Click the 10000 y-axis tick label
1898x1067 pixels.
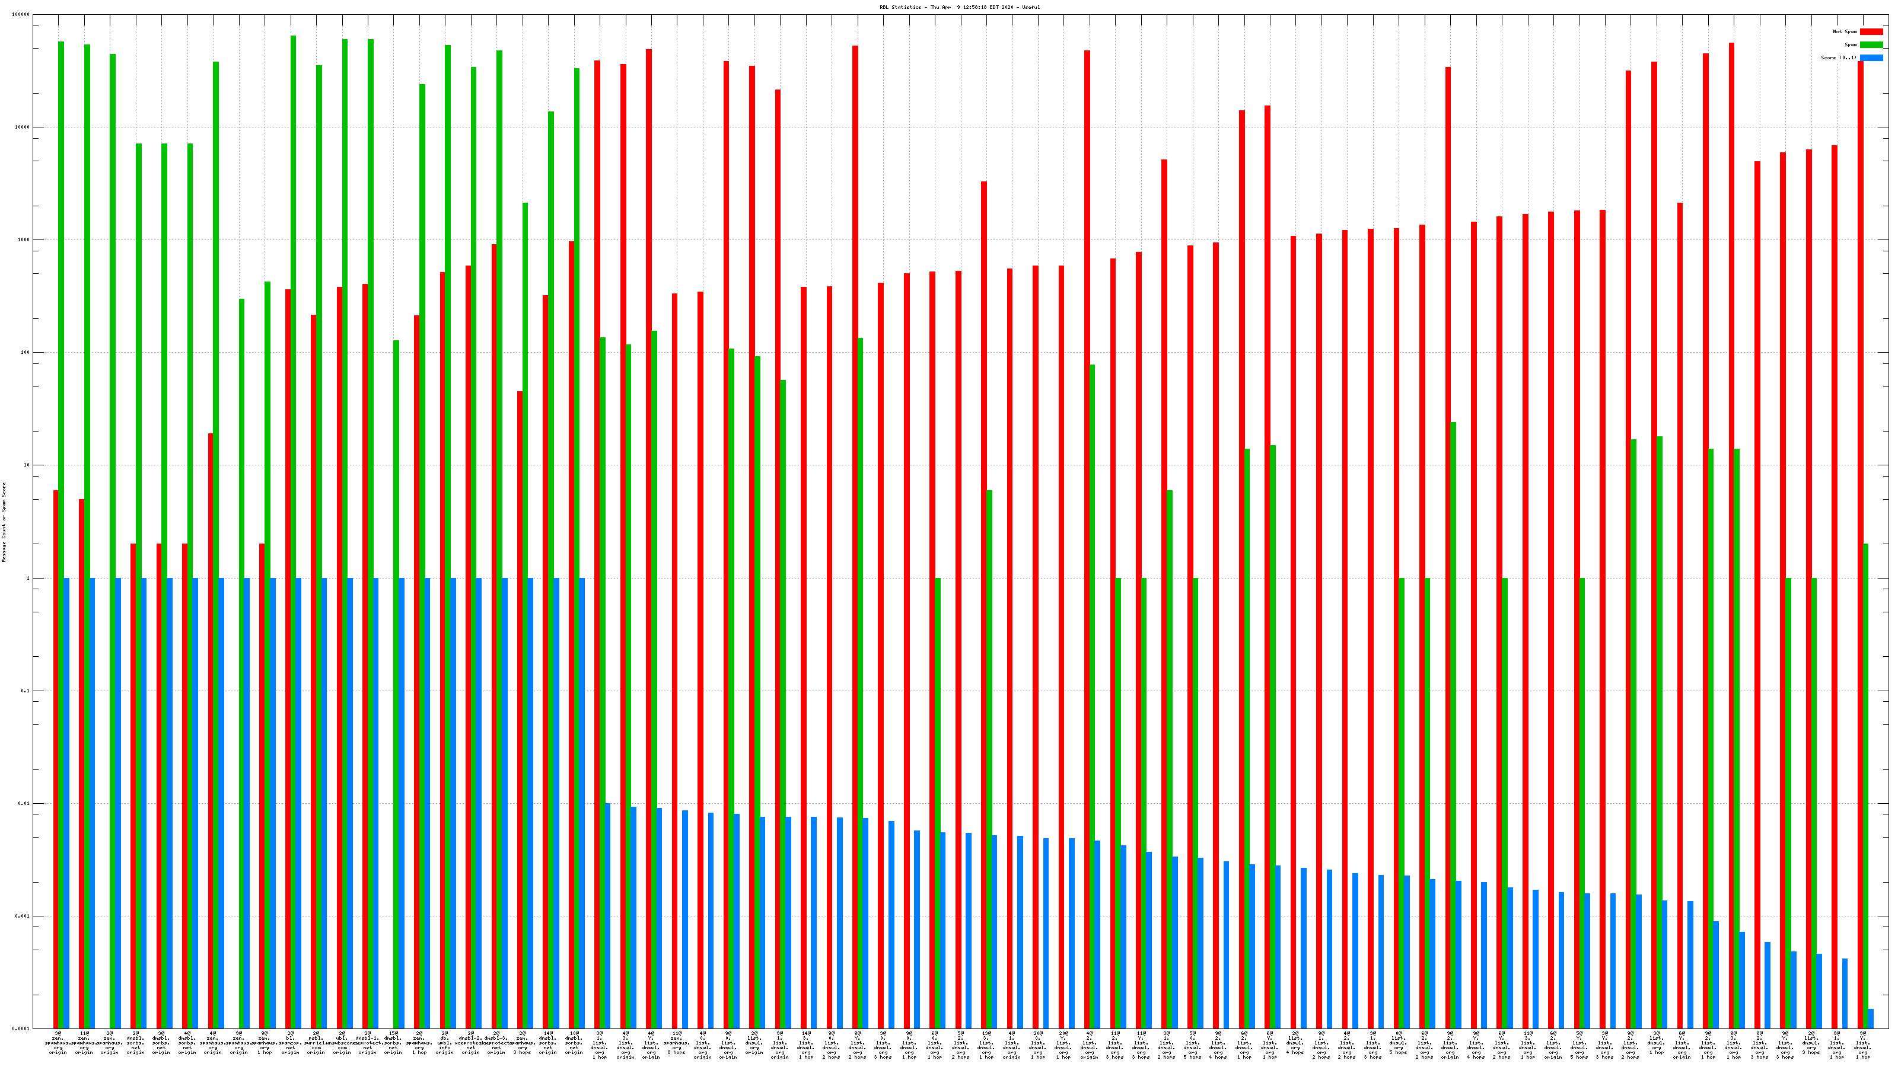24,127
